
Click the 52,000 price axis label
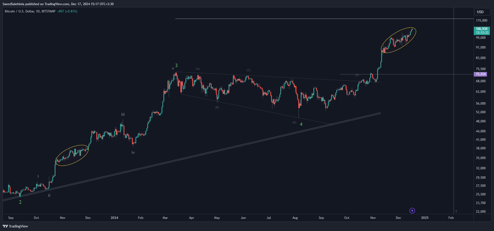coord(481,112)
